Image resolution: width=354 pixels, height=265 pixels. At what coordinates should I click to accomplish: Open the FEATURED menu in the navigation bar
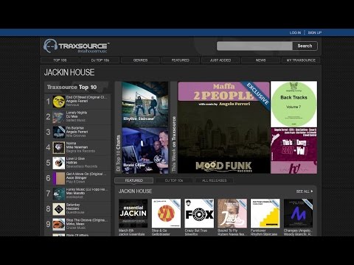(x=181, y=60)
